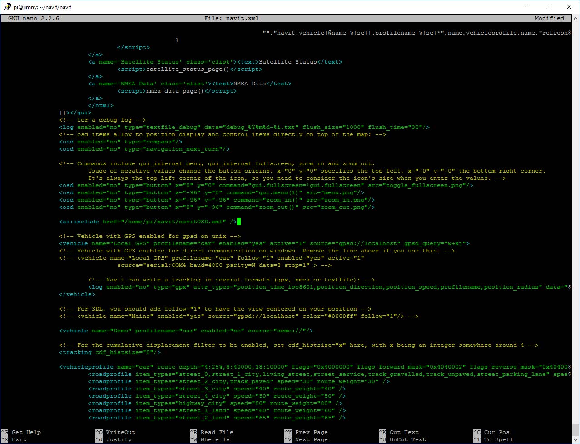The height and width of the screenshot is (444, 580).
Task: Click the 'For SDL, you should add follow' comment
Action: (x=215, y=309)
